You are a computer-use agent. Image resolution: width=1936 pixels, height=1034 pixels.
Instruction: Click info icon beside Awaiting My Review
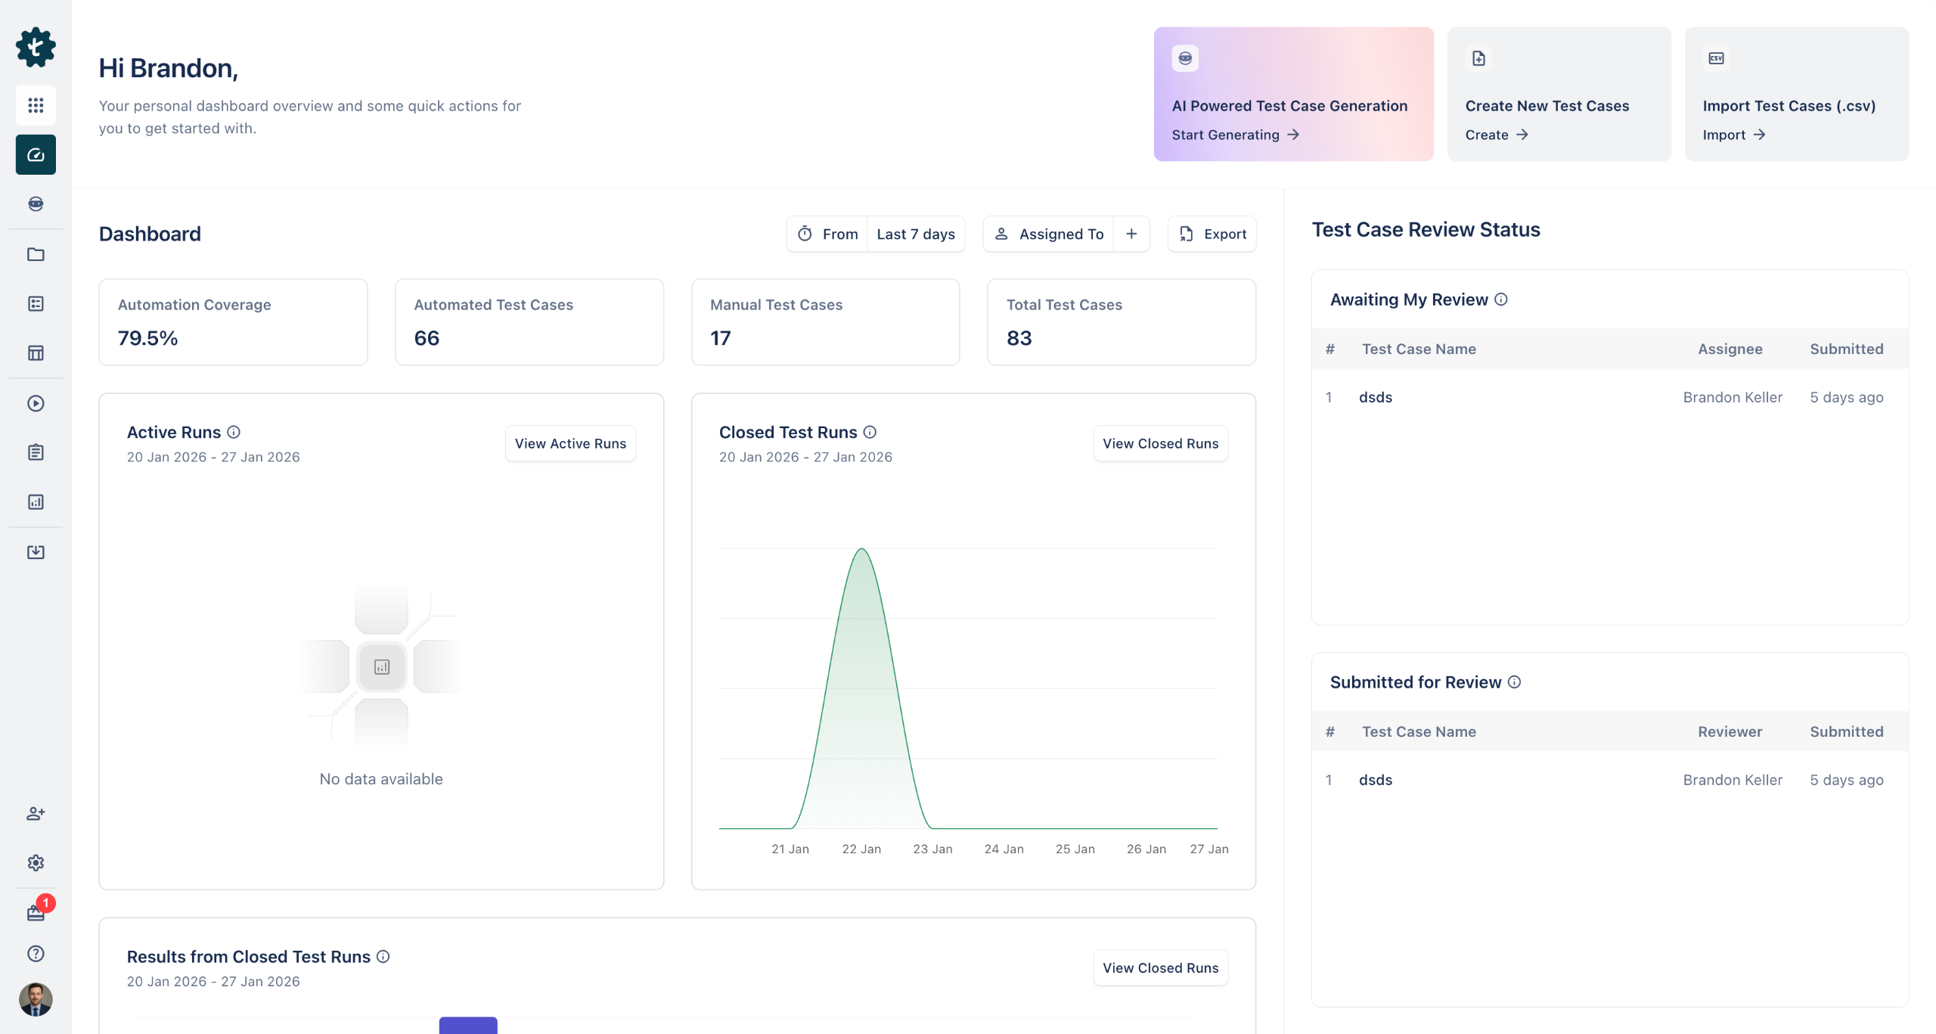point(1501,300)
